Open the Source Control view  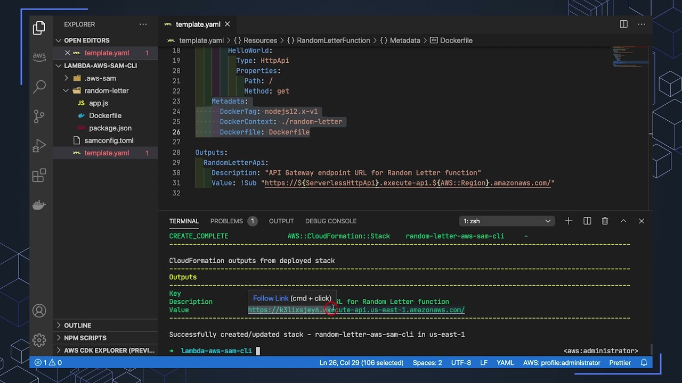[x=39, y=116]
